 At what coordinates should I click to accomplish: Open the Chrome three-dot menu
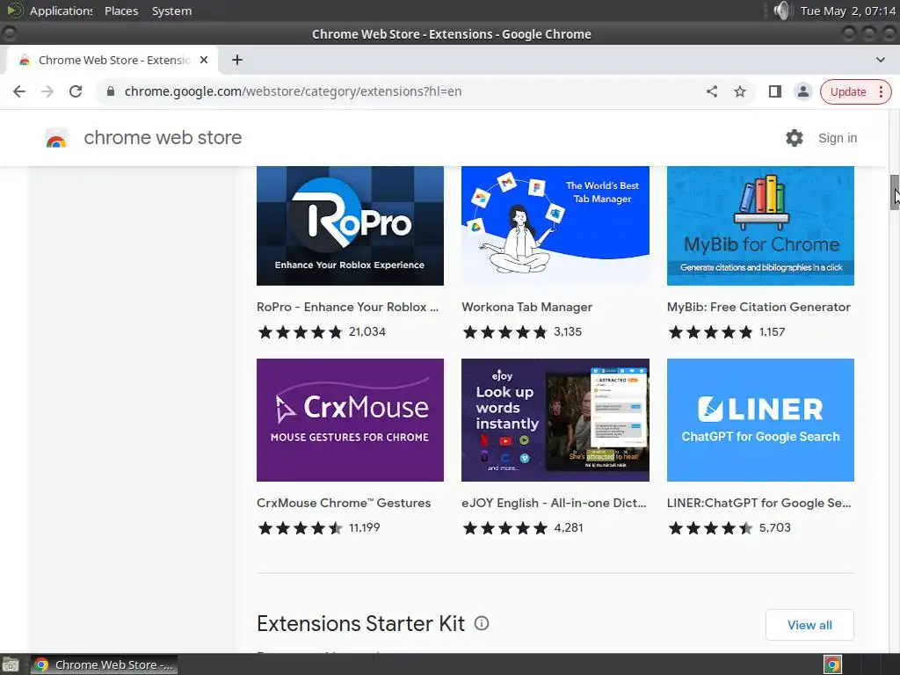(881, 91)
